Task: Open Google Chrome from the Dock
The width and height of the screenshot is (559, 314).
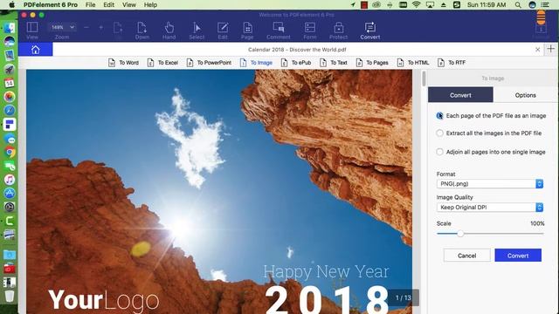Action: (10, 153)
